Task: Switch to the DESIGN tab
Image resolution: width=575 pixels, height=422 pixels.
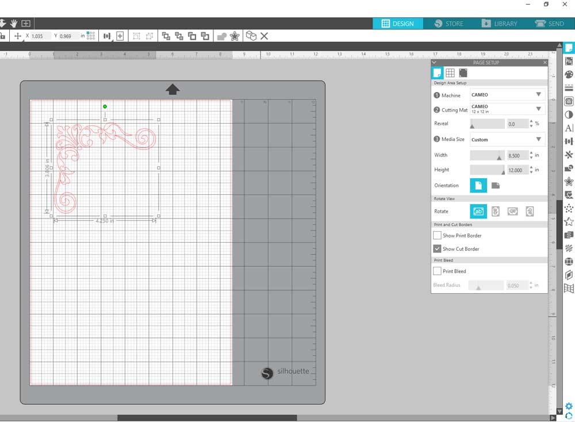Action: pyautogui.click(x=397, y=24)
